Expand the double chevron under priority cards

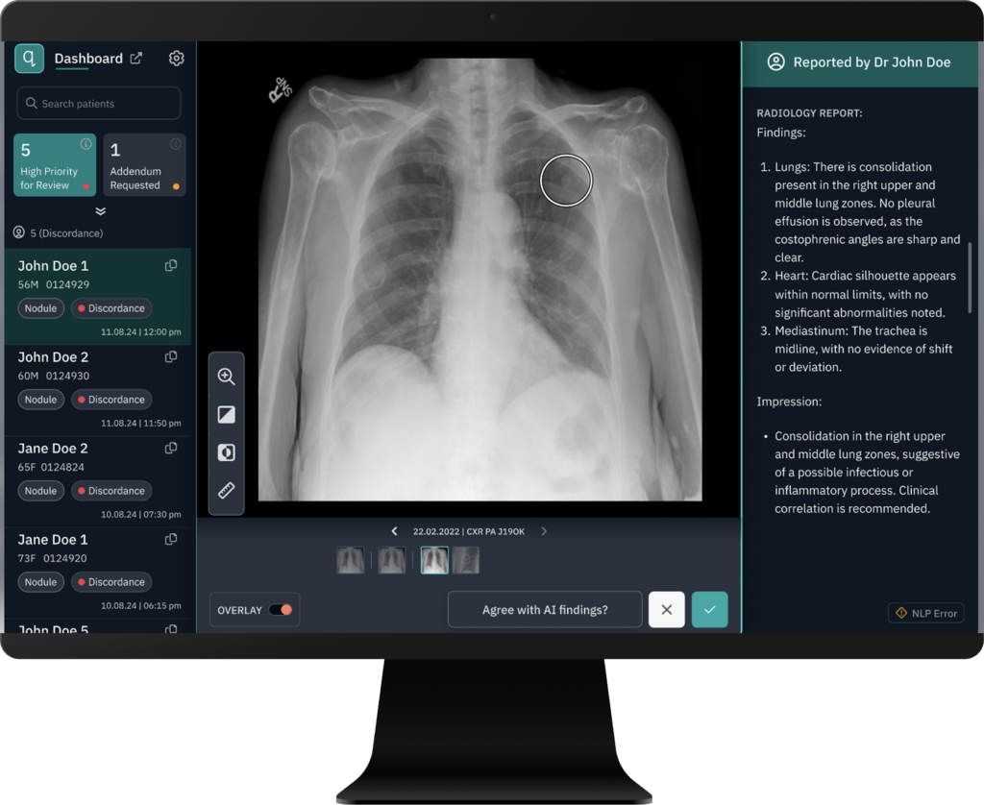point(100,211)
